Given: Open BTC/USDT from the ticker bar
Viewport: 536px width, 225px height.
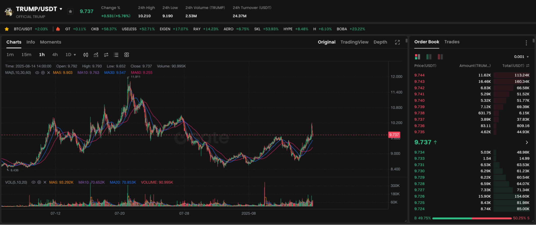Looking at the screenshot, I should 31,29.
